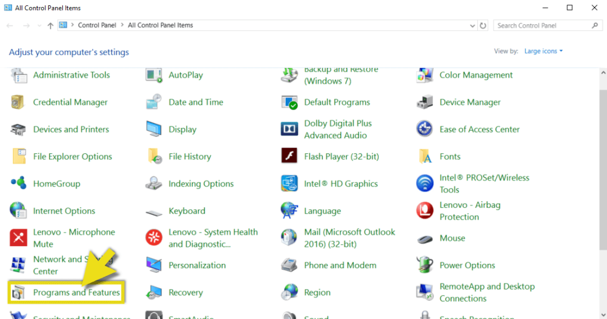The width and height of the screenshot is (607, 319).
Task: Click the search magnifier icon
Action: point(595,25)
